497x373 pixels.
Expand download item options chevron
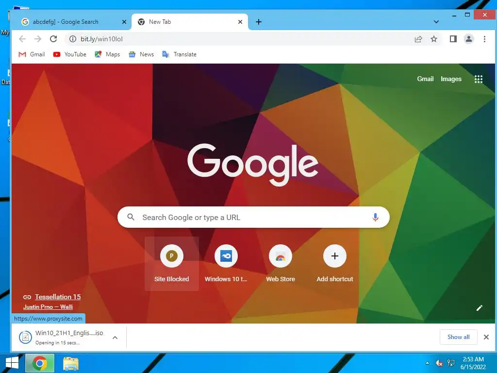pos(115,338)
